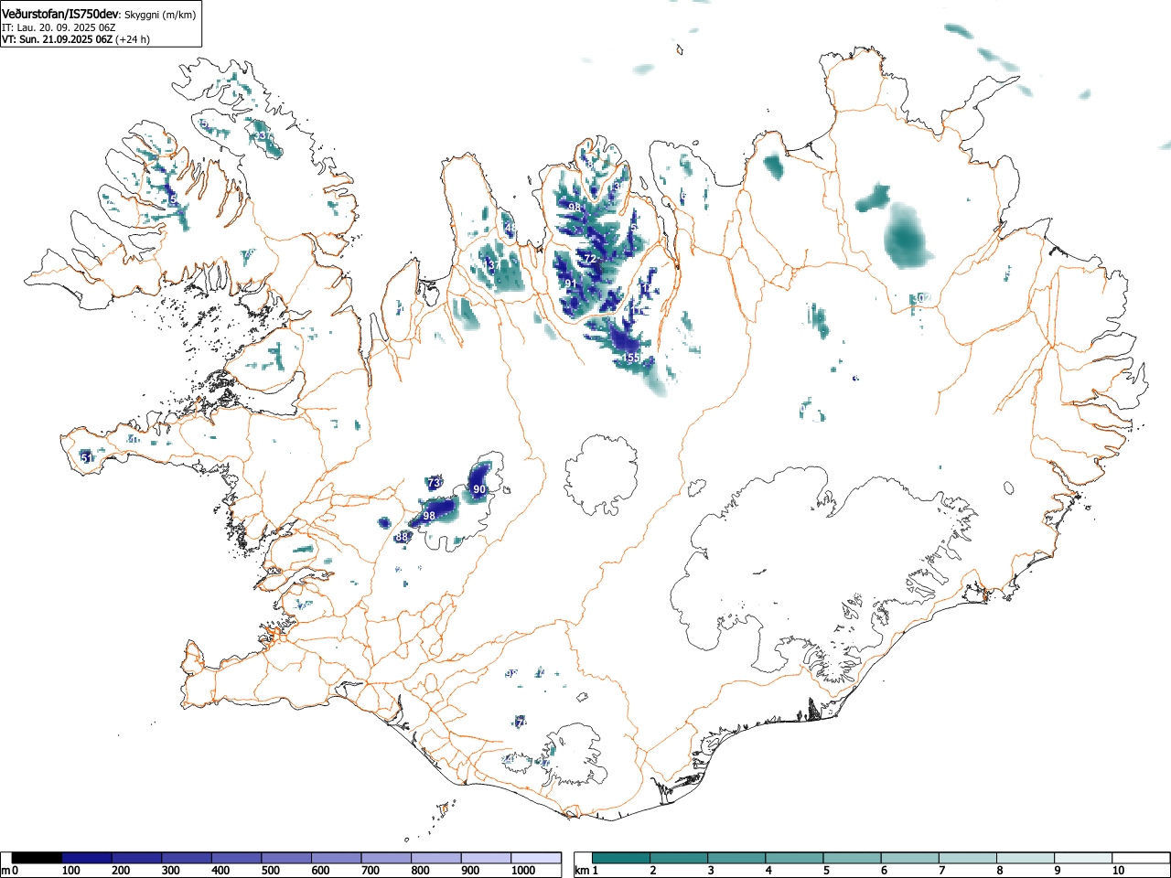Screen dimensions: 1171x878
Task: Click the 7–8 km pale teal swatch
Action: click(967, 858)
